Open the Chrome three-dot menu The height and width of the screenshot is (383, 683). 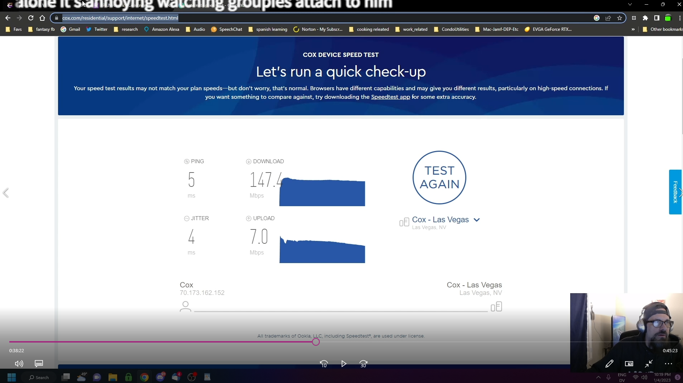(680, 18)
